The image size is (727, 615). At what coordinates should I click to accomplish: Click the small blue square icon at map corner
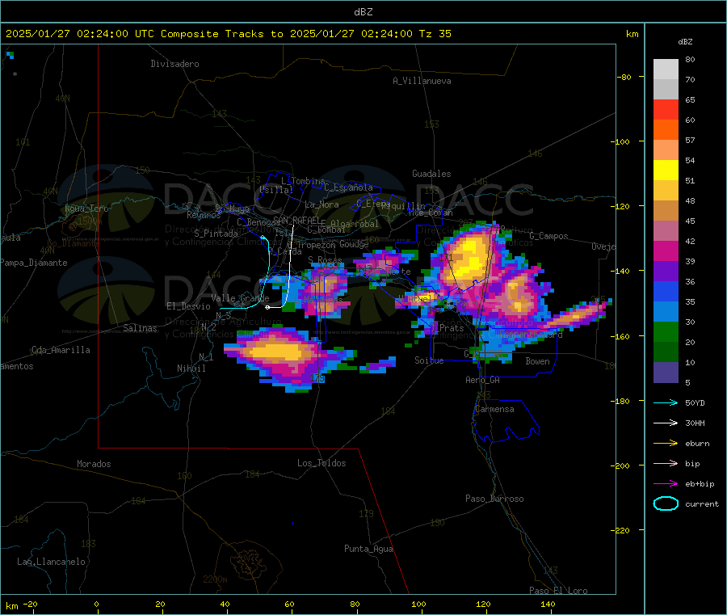click(11, 55)
